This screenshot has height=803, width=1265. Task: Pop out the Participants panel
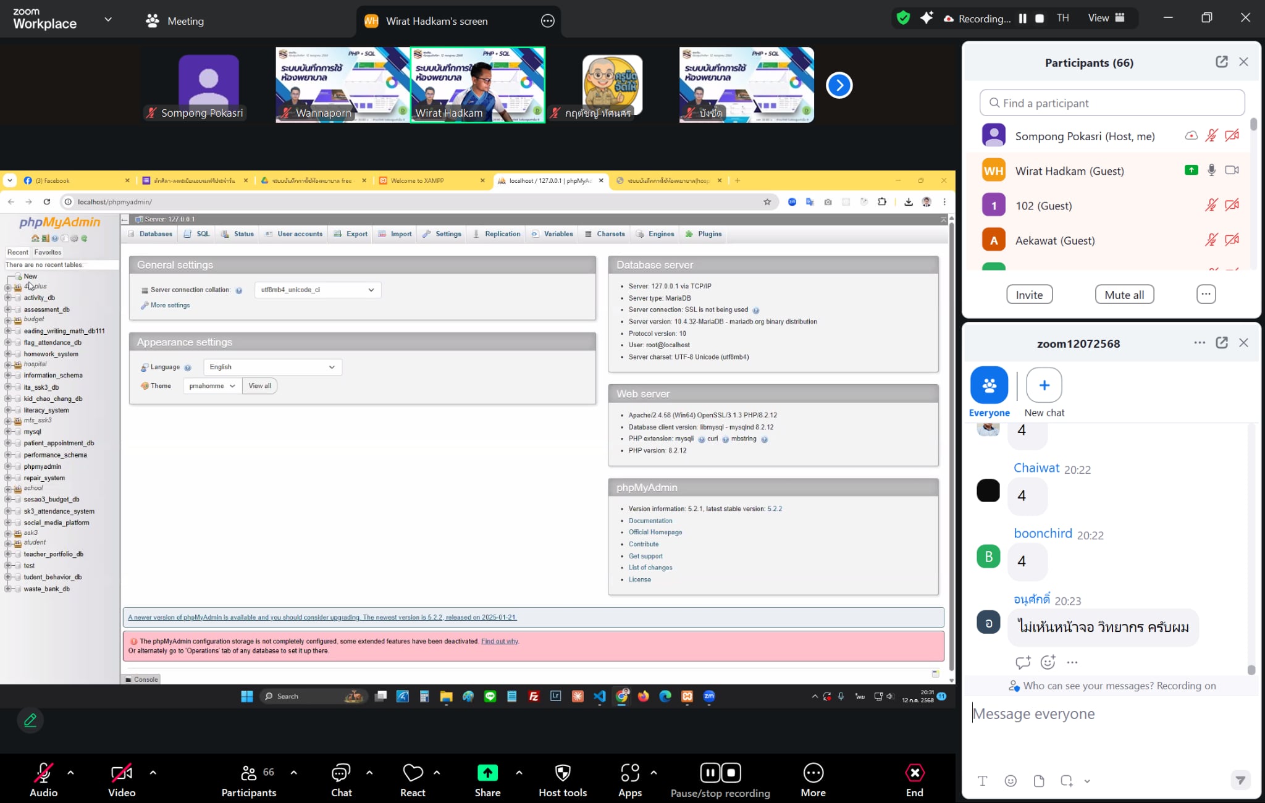[1221, 62]
